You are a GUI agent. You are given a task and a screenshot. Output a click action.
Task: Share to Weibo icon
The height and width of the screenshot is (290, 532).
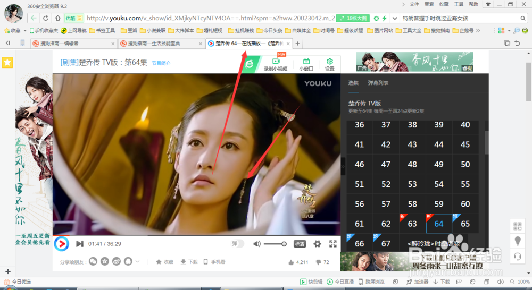(x=117, y=261)
